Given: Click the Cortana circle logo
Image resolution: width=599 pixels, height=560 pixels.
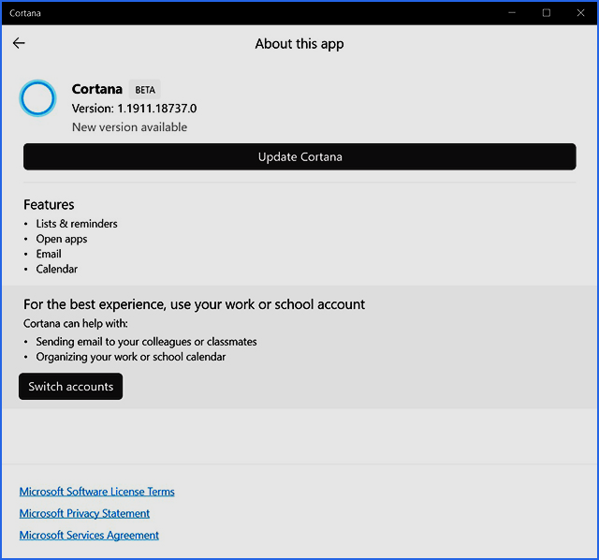Looking at the screenshot, I should point(38,98).
